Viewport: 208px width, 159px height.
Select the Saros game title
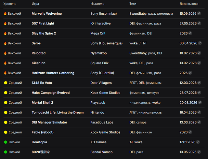[x=36, y=43]
